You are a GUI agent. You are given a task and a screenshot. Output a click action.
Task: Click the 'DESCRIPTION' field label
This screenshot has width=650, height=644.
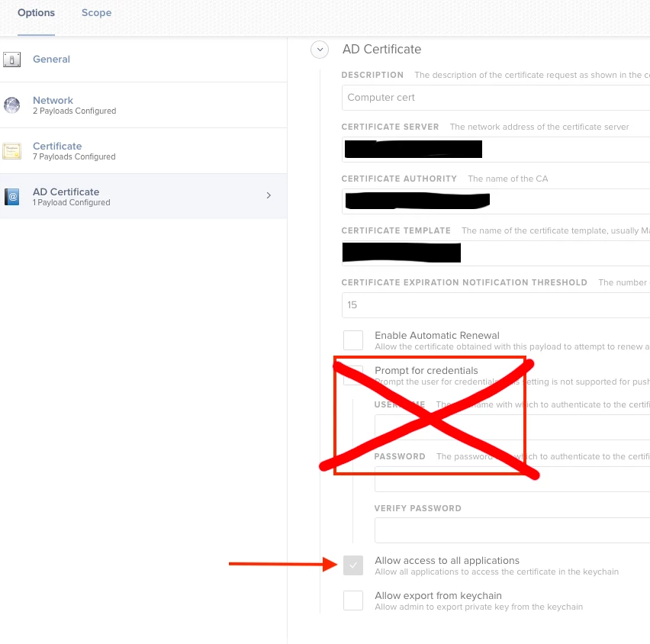(372, 75)
